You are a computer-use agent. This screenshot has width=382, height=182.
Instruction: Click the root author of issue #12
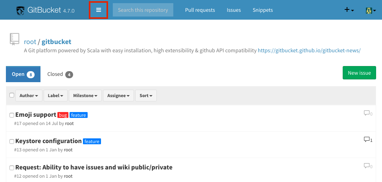tap(68, 176)
